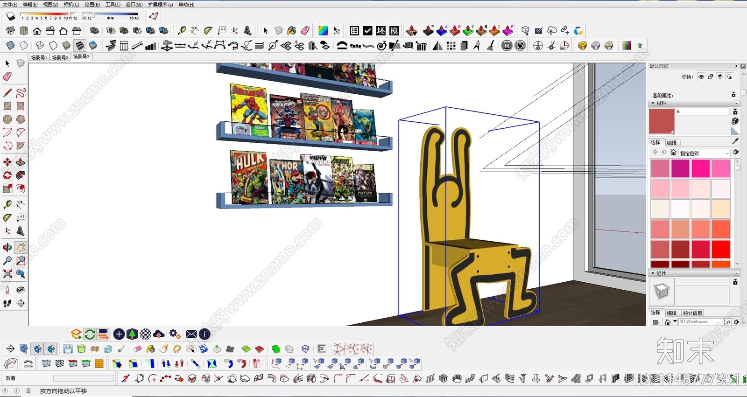Open the 相机(C) menu
This screenshot has height=397, width=747.
(x=71, y=4)
